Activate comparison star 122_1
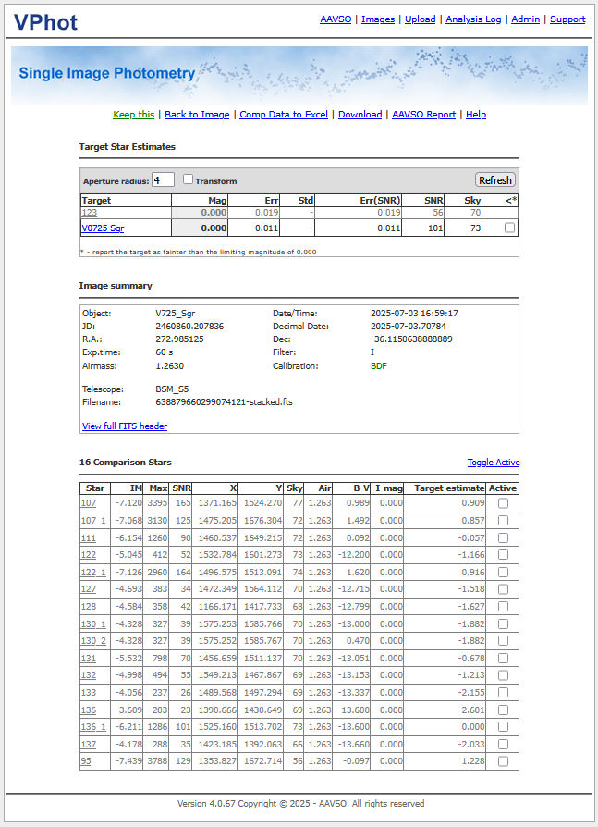The image size is (598, 827). click(x=503, y=573)
